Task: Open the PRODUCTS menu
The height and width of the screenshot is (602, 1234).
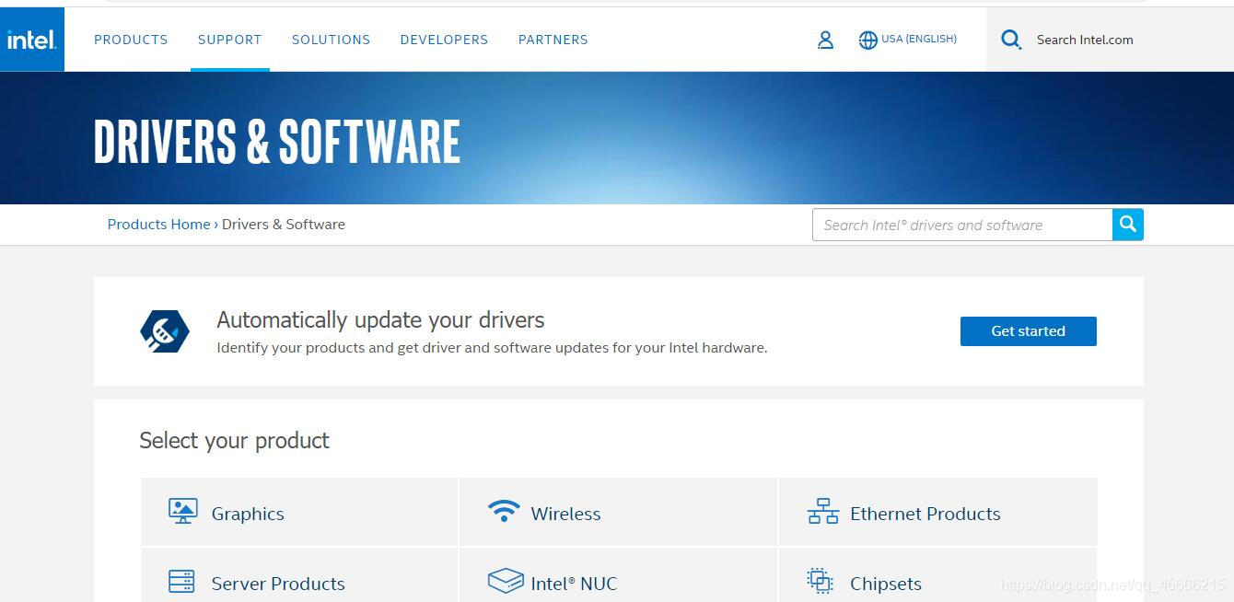Action: click(x=131, y=40)
